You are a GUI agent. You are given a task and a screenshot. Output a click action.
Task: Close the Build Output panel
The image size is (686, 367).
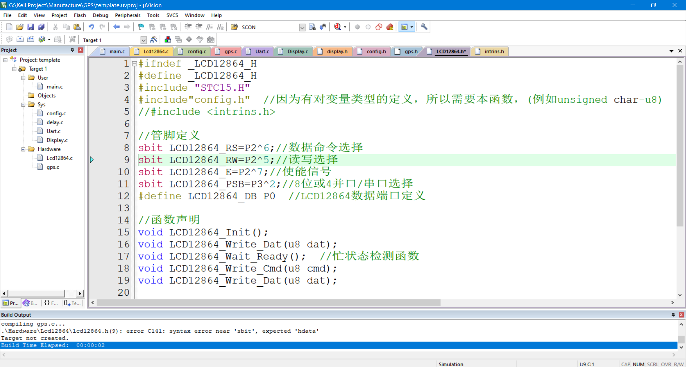tap(681, 315)
